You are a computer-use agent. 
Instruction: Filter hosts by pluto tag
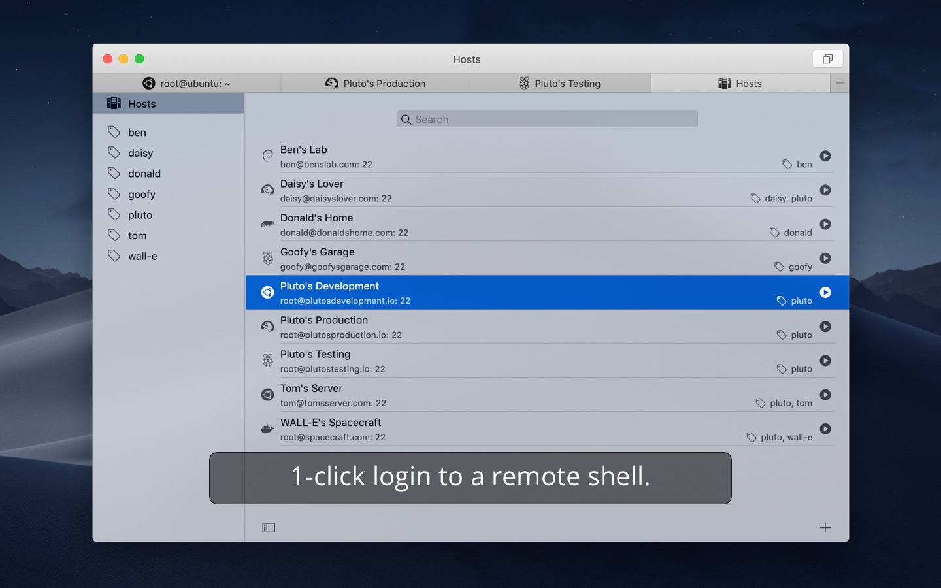[140, 215]
